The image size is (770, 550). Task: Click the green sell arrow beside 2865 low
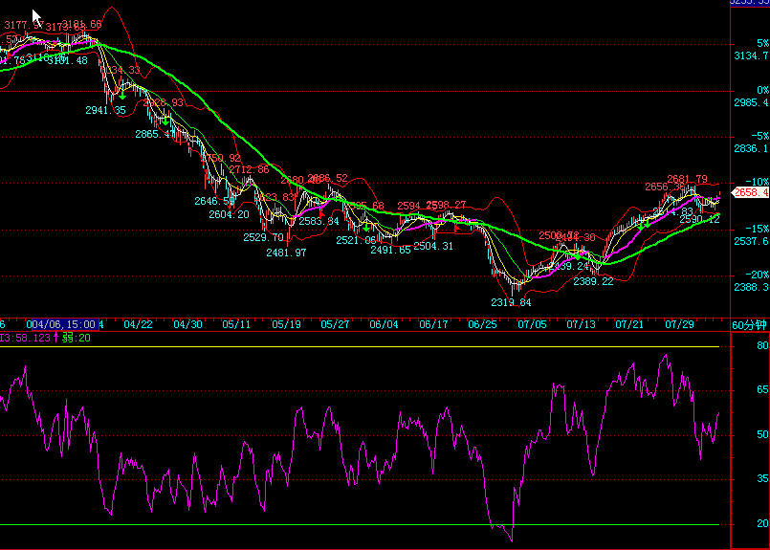click(x=166, y=121)
